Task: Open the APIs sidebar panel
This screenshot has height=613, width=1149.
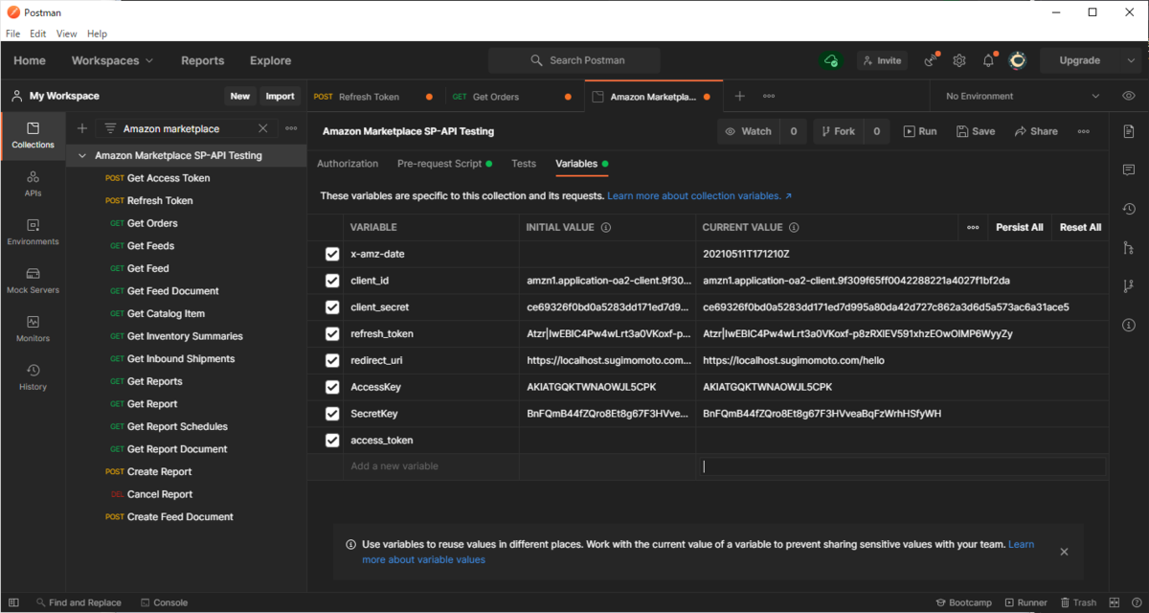Action: pyautogui.click(x=33, y=183)
